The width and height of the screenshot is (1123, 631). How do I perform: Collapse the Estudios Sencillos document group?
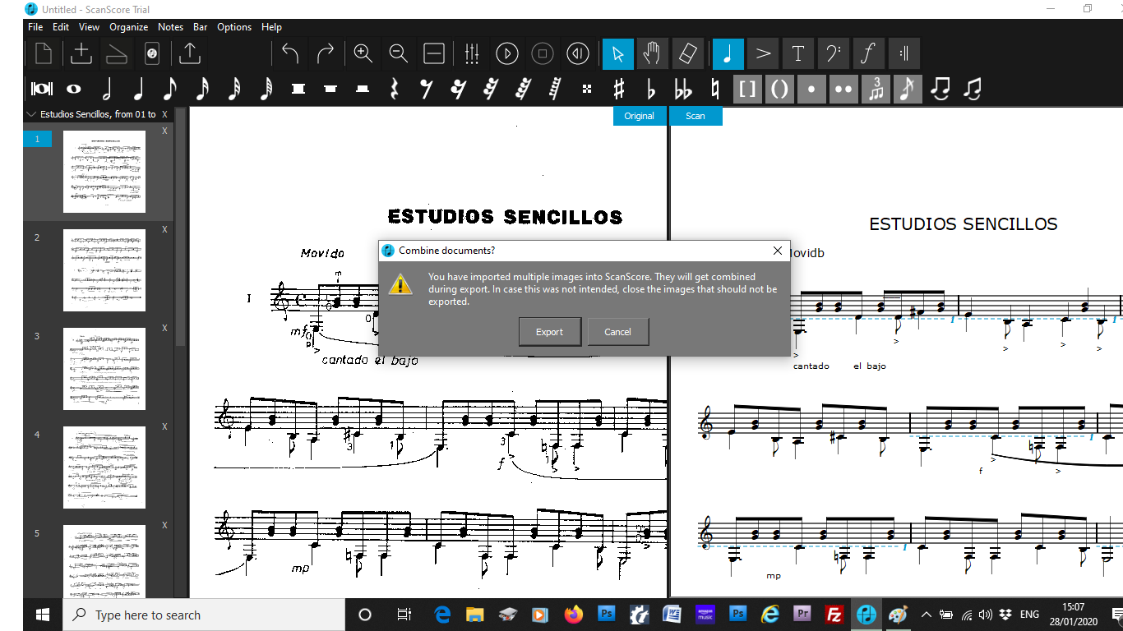31,114
